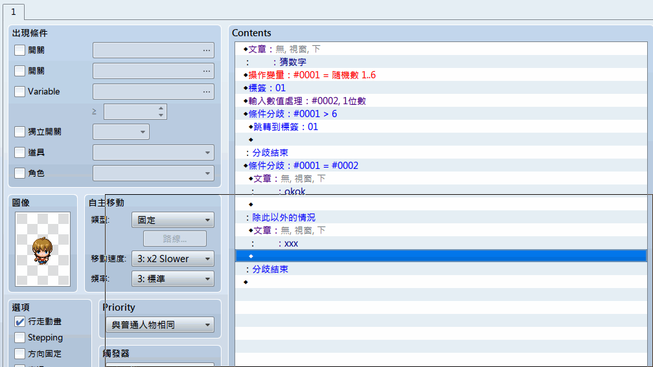Select the 條件分歧 #0001 = #0002 line

pos(441,165)
